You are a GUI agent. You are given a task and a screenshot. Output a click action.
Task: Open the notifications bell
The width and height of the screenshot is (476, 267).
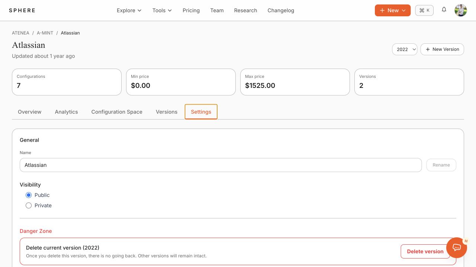click(444, 10)
